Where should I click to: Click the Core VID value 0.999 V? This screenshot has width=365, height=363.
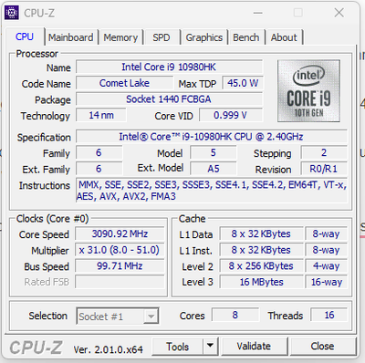pos(231,115)
